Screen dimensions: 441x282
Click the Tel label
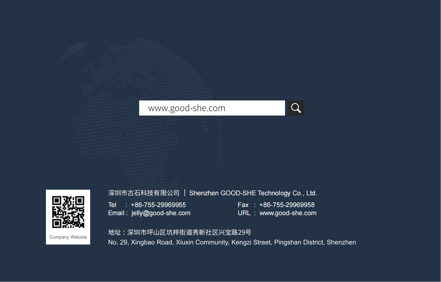coord(112,205)
